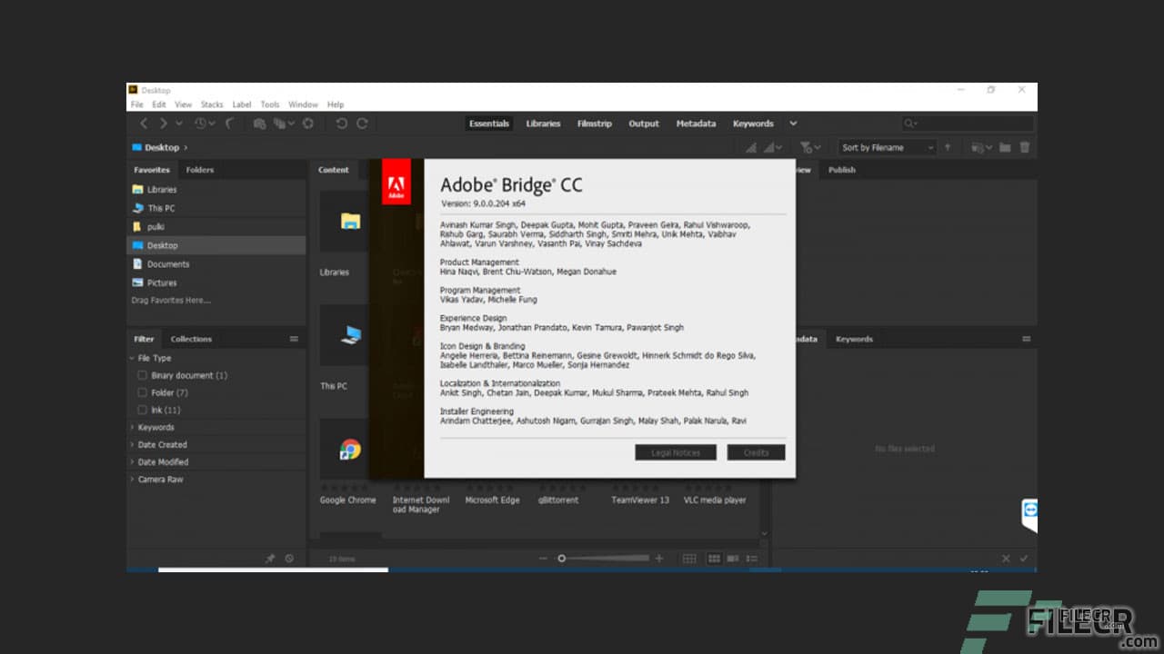Toggle the Ink (11) filter

tap(144, 410)
